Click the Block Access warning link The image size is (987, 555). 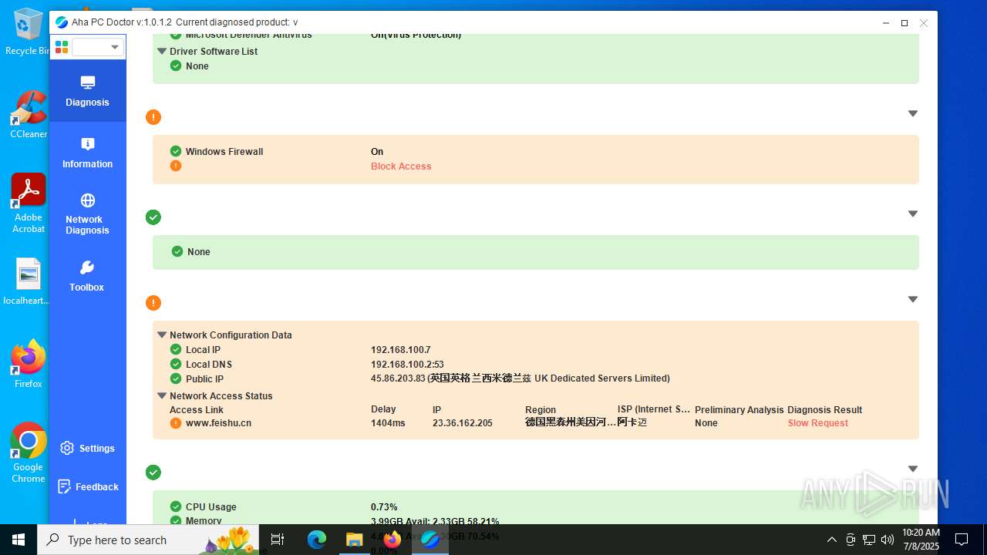click(401, 166)
